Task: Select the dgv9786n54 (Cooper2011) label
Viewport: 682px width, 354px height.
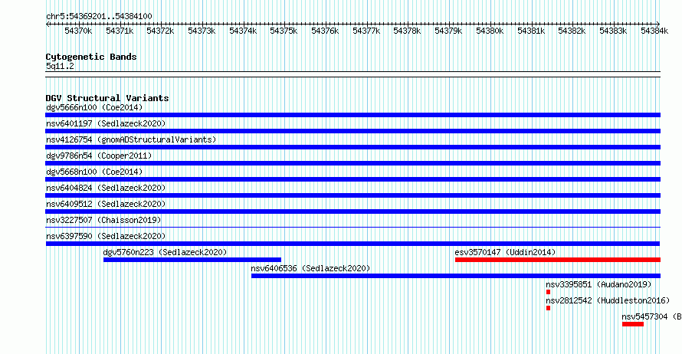Action: point(99,156)
